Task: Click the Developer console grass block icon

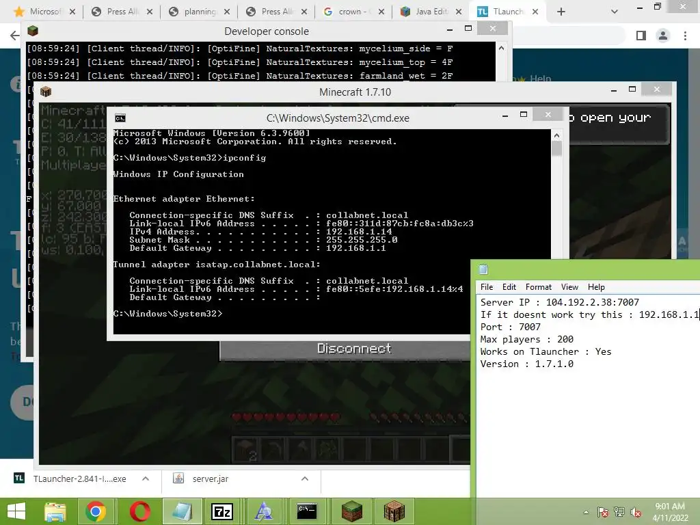Action: click(33, 31)
